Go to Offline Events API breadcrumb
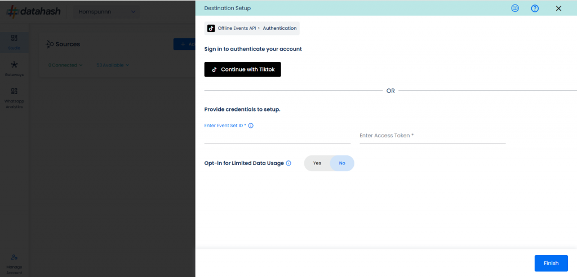Viewport: 577px width, 277px height. click(237, 28)
